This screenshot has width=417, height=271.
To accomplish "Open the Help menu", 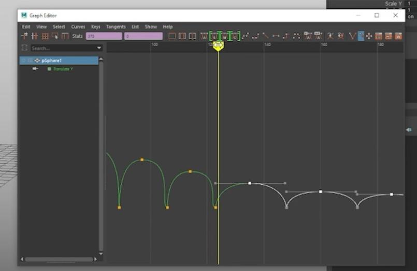I will [x=167, y=27].
